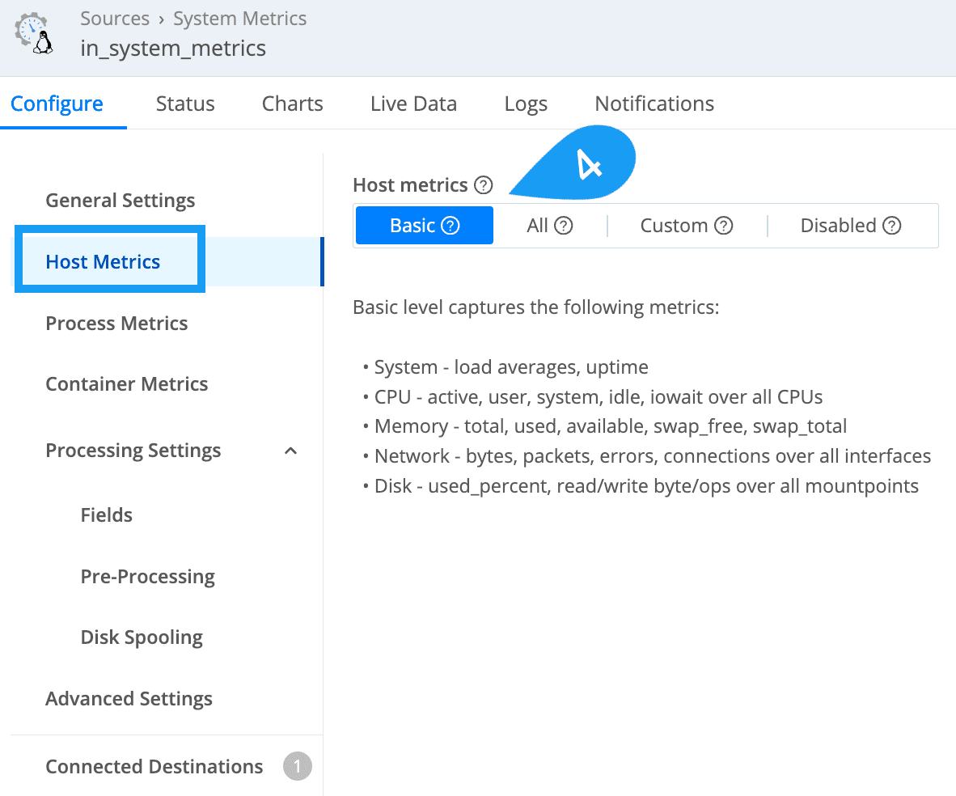This screenshot has width=956, height=796.
Task: Open the Status tab
Action: point(185,104)
